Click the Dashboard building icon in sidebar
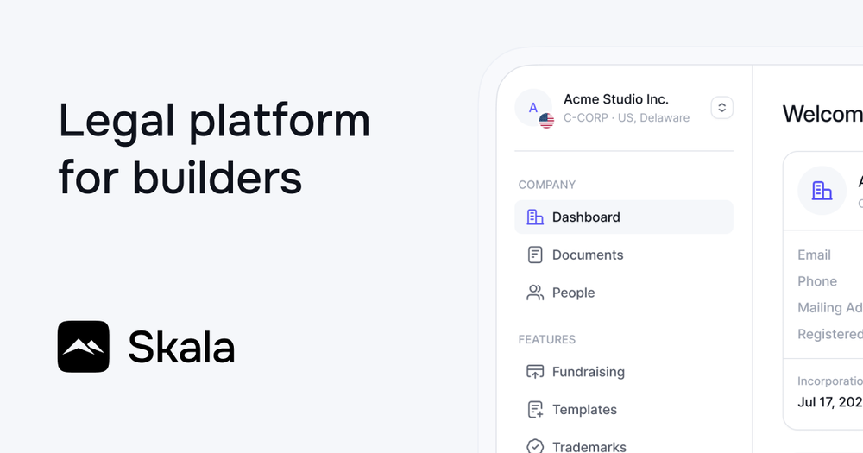The width and height of the screenshot is (863, 453). point(535,217)
